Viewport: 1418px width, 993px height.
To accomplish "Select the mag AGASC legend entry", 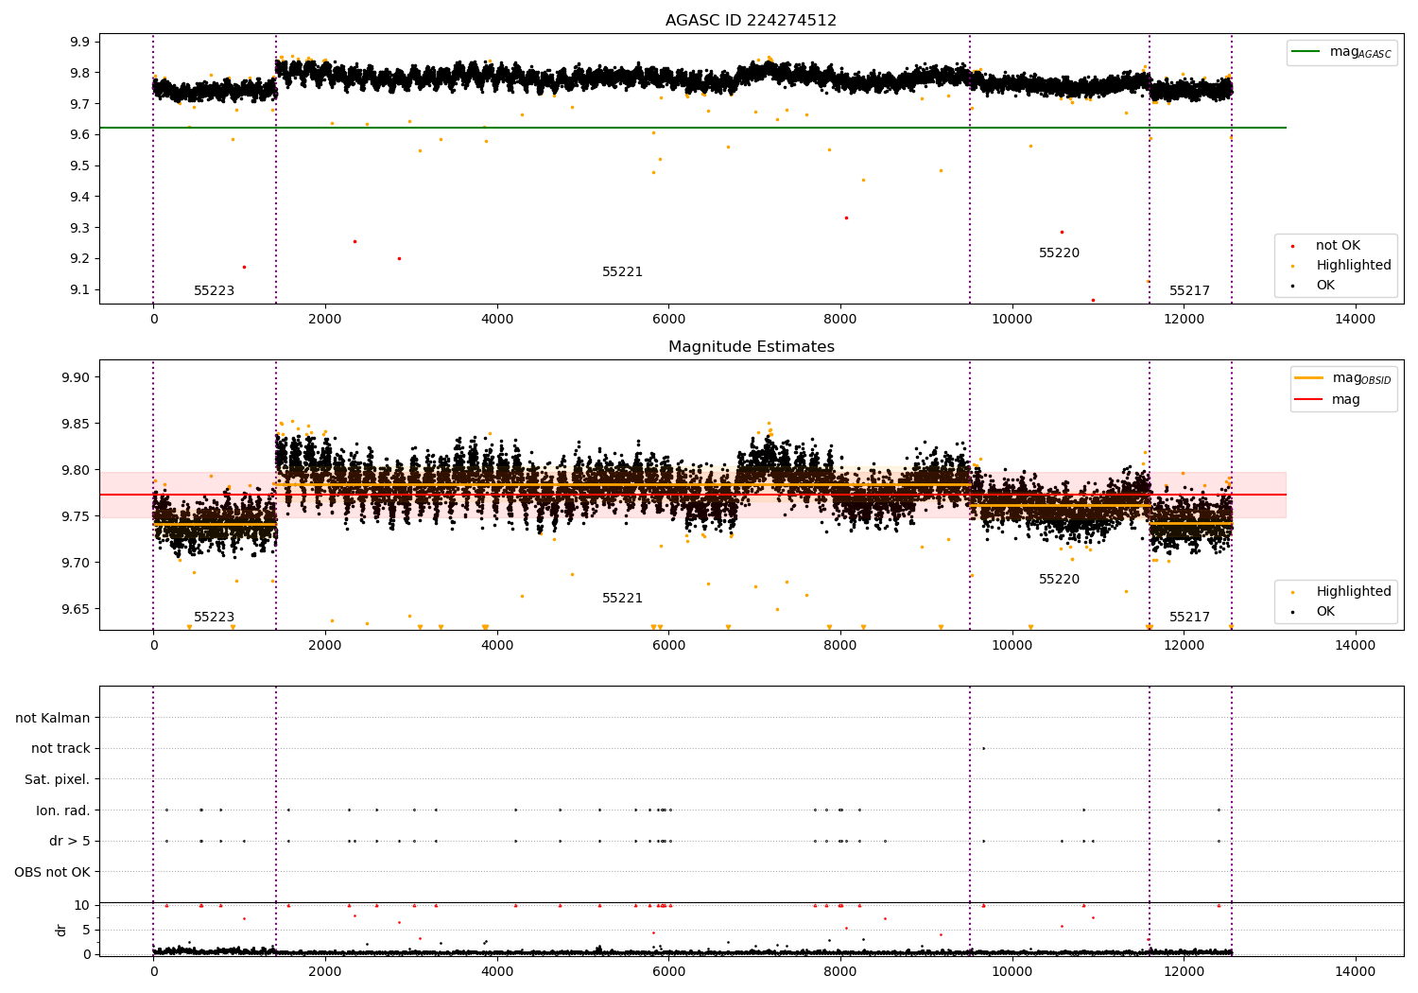I will [x=1360, y=52].
